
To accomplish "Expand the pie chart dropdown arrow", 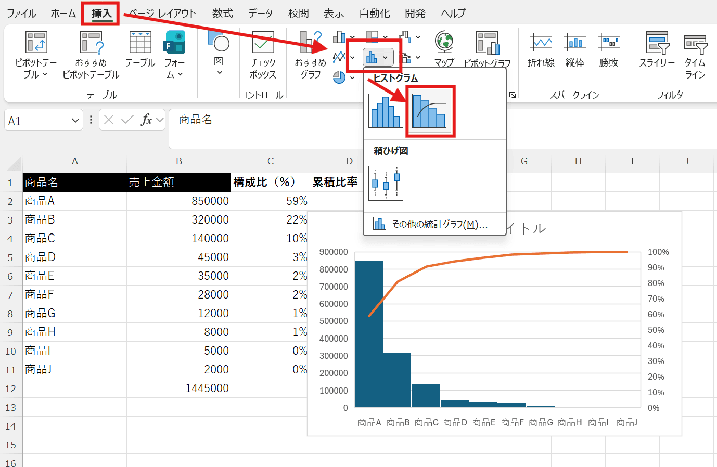I will 352,78.
